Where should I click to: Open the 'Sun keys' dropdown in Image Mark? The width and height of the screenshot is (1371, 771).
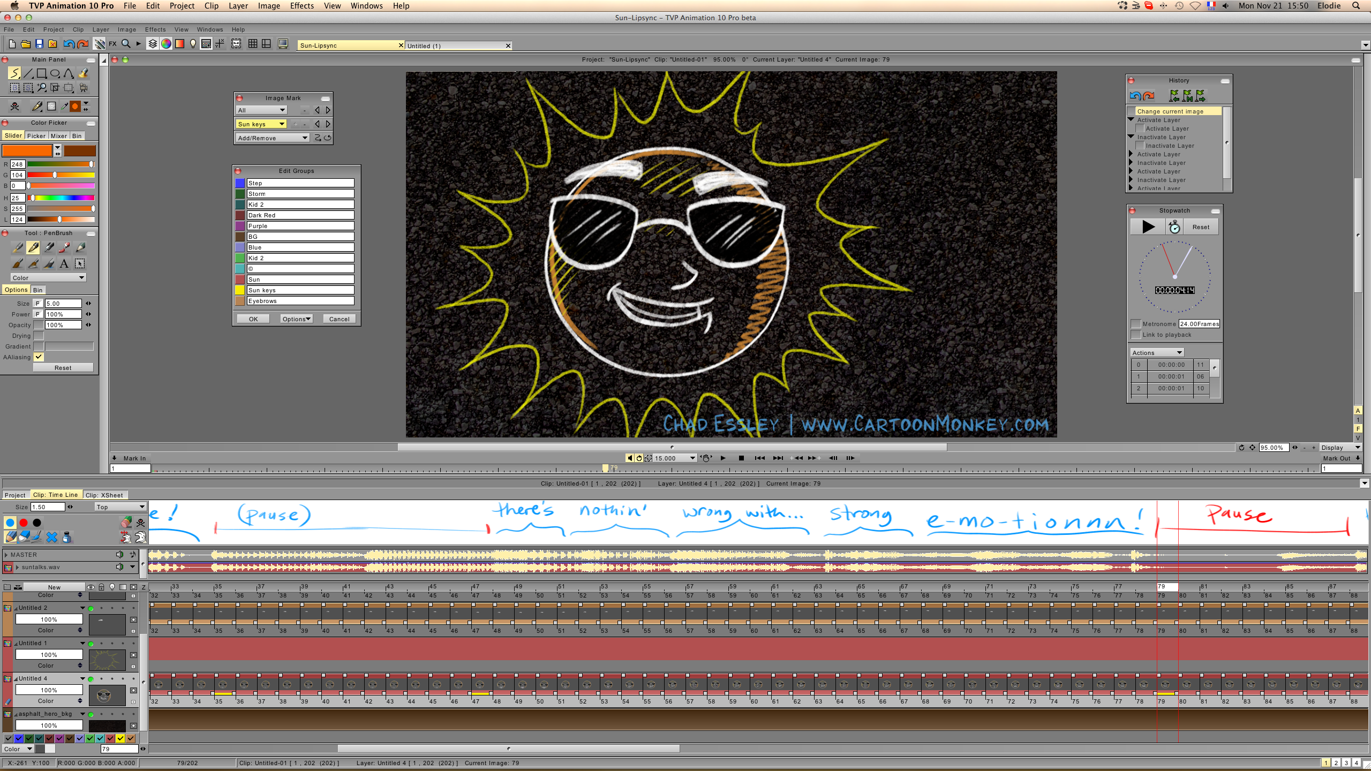pos(262,124)
